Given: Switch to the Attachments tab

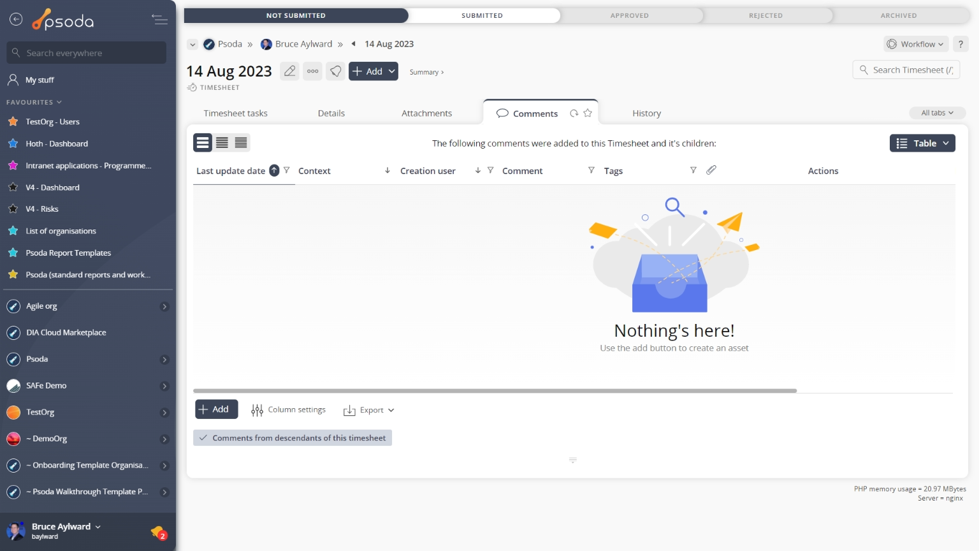Looking at the screenshot, I should [426, 114].
